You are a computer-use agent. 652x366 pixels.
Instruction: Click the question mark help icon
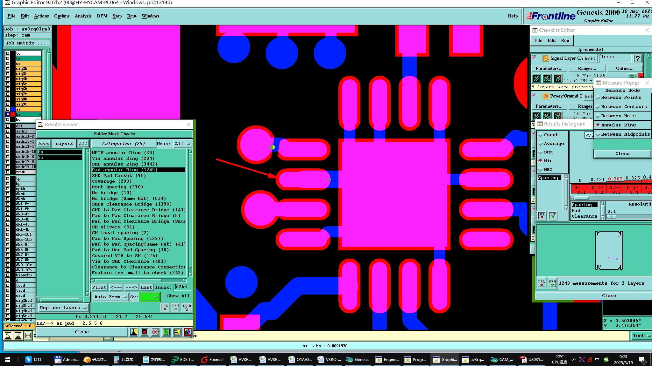[637, 58]
